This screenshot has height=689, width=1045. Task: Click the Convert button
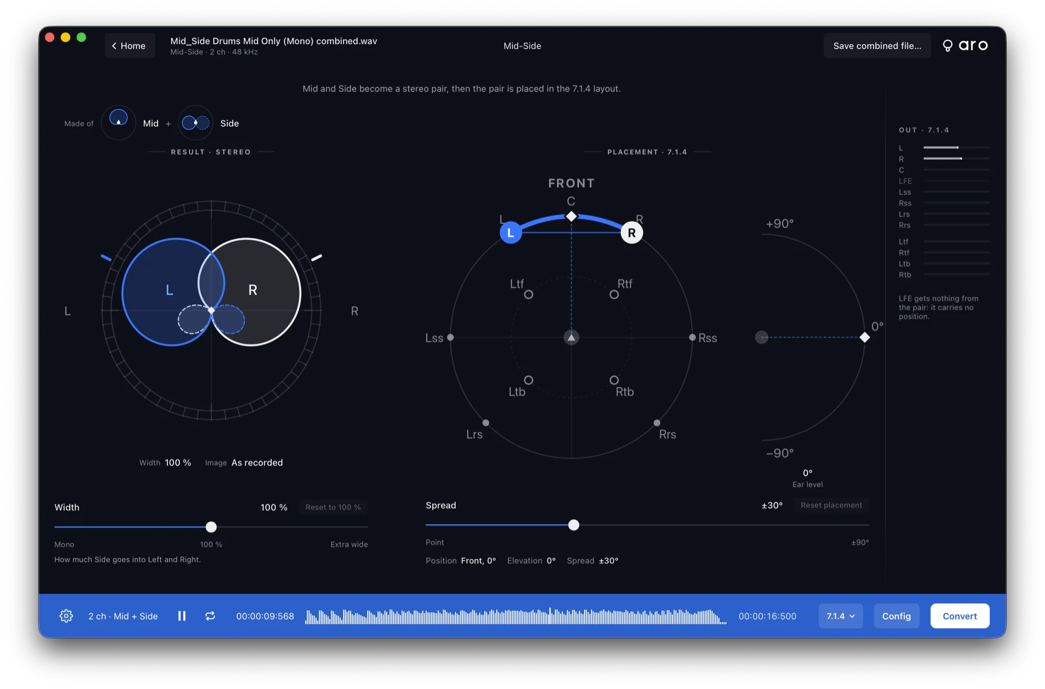click(x=960, y=616)
